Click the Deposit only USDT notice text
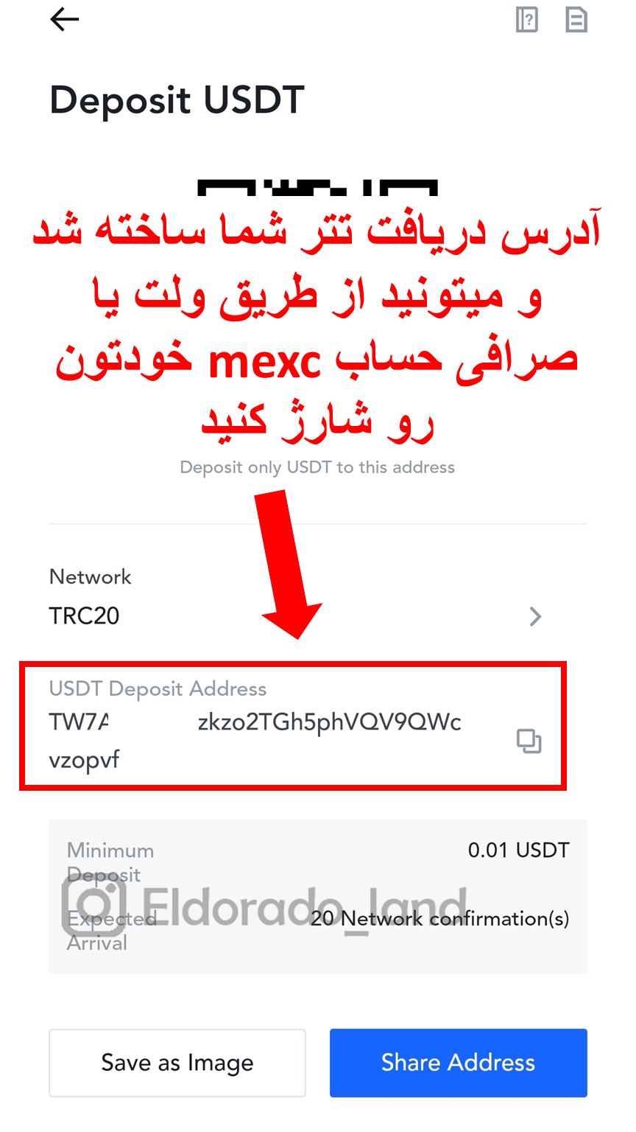 point(317,467)
